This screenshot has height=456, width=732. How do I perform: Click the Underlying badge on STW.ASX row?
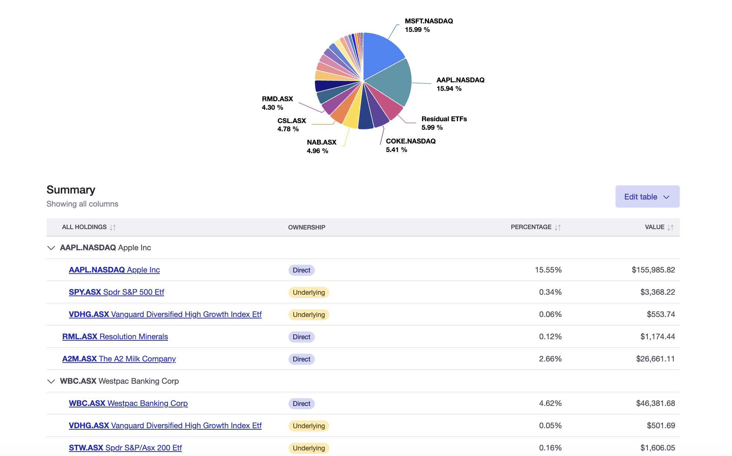309,448
